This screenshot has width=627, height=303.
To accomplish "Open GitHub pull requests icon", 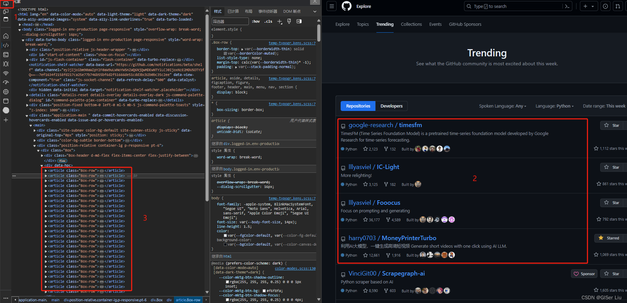I will click(618, 6).
